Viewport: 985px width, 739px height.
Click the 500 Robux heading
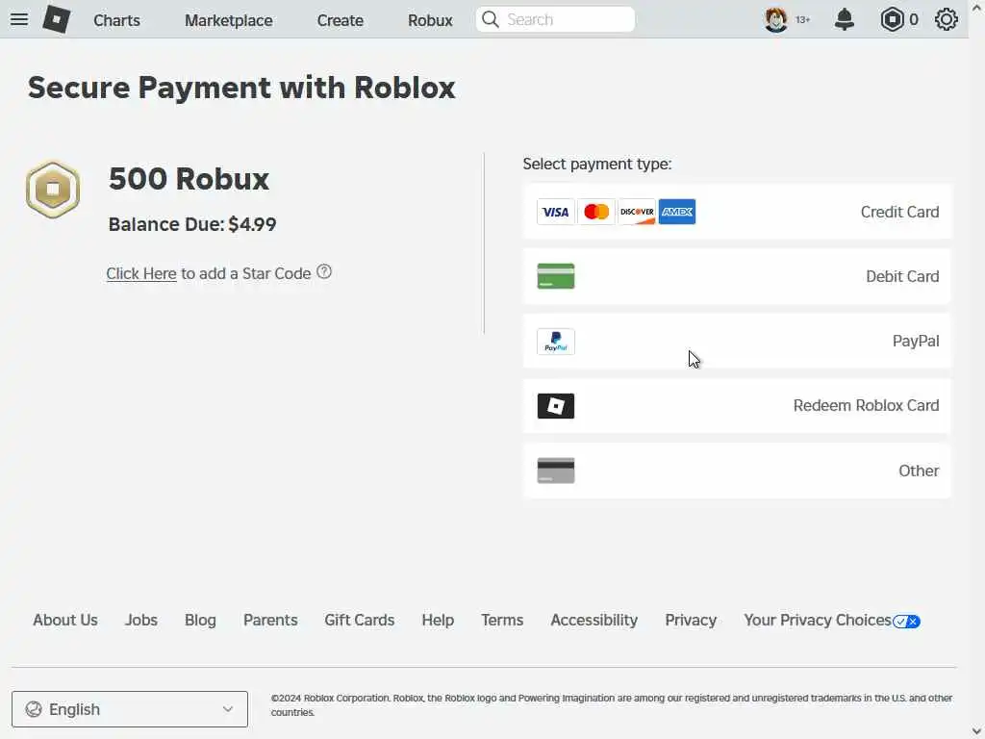(x=189, y=178)
